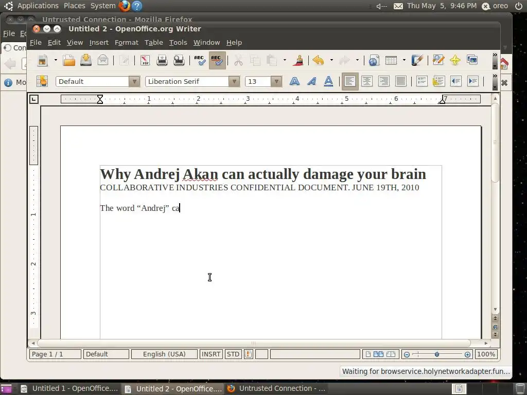
Task: Click INSRT mode in status bar
Action: [x=210, y=354]
